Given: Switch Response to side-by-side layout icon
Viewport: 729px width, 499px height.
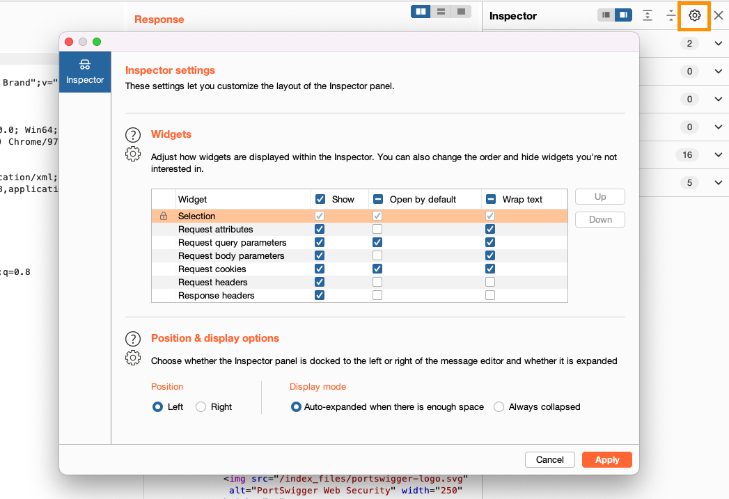Looking at the screenshot, I should tap(421, 12).
